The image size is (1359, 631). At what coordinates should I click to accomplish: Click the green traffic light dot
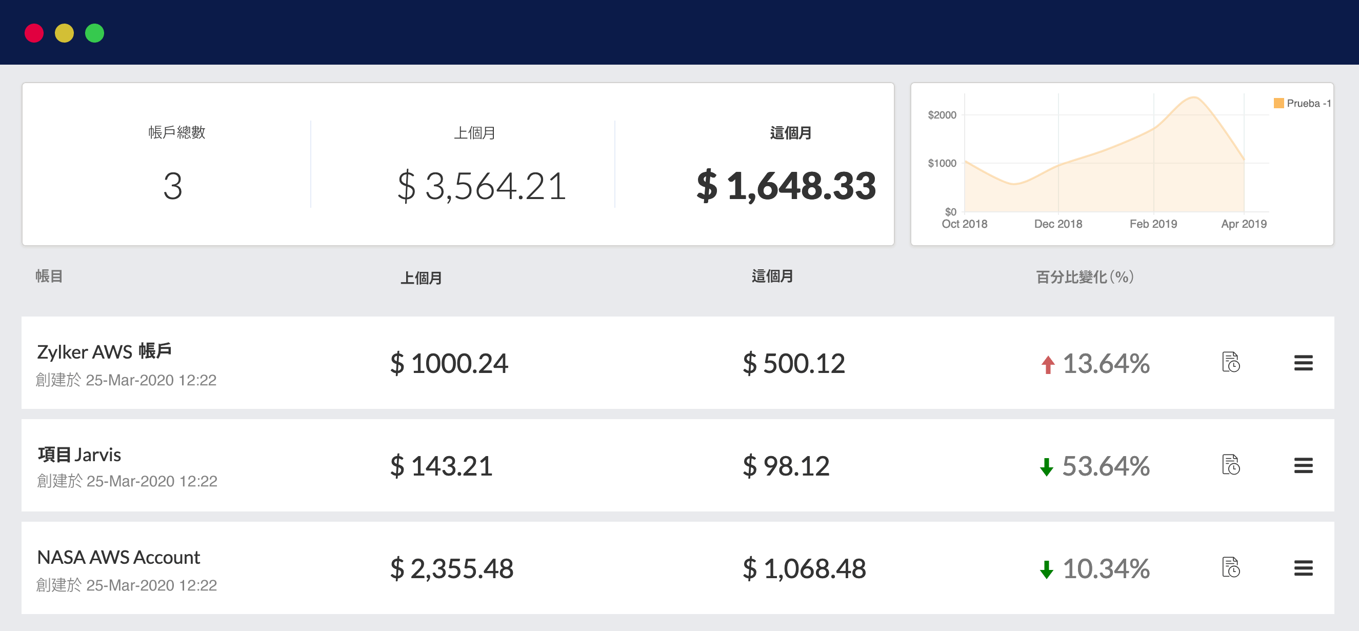pos(95,33)
